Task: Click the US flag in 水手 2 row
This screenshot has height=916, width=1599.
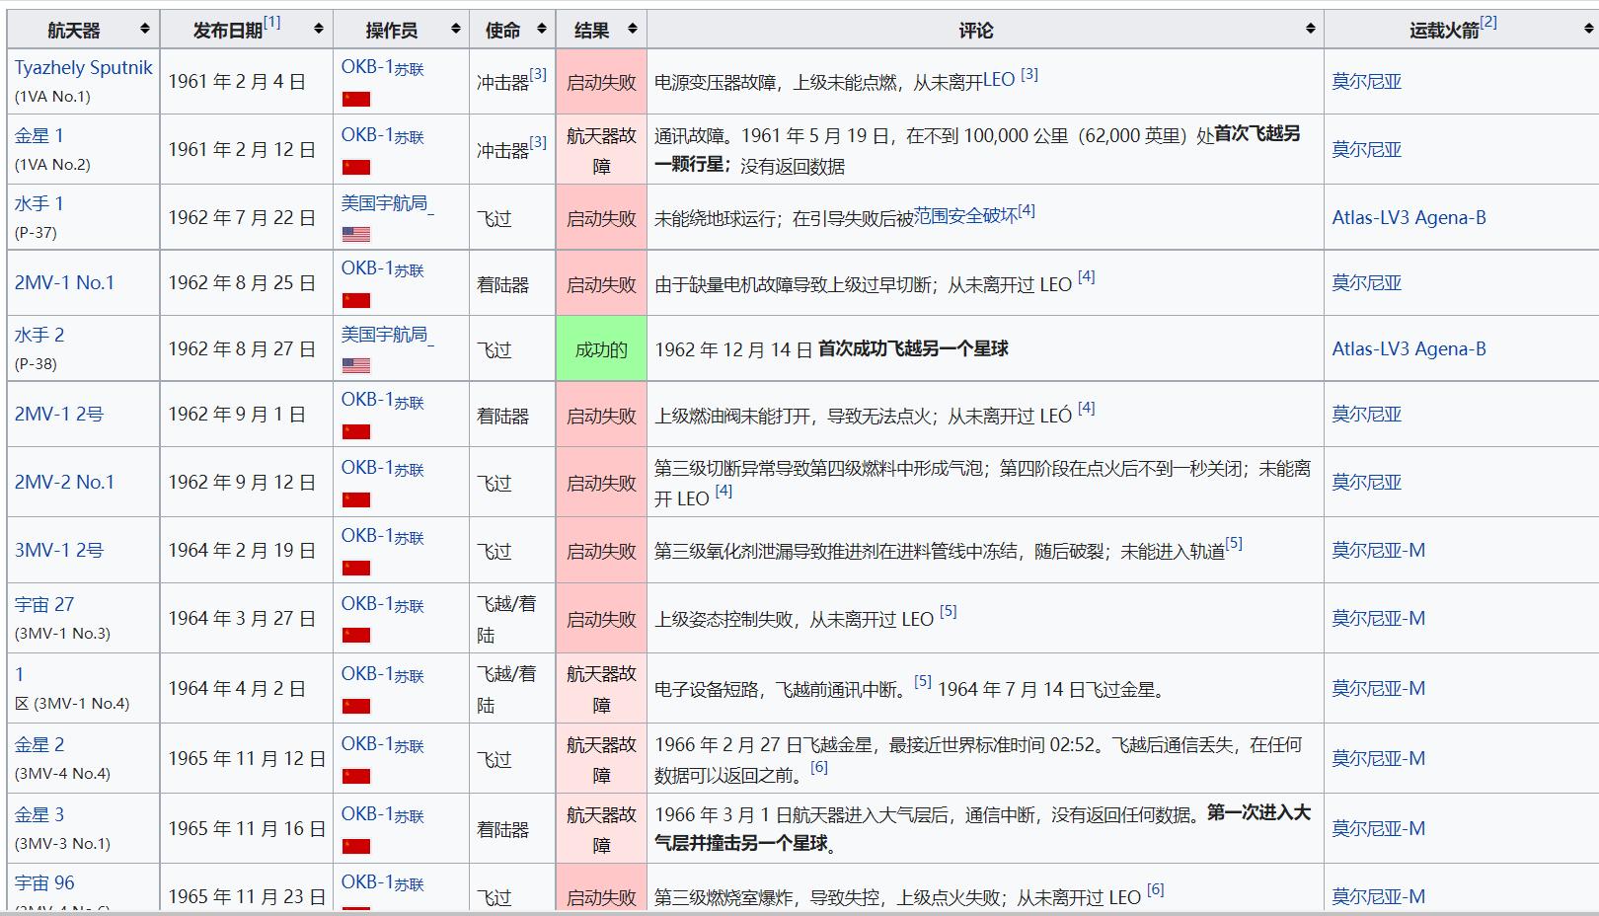Action: click(355, 365)
